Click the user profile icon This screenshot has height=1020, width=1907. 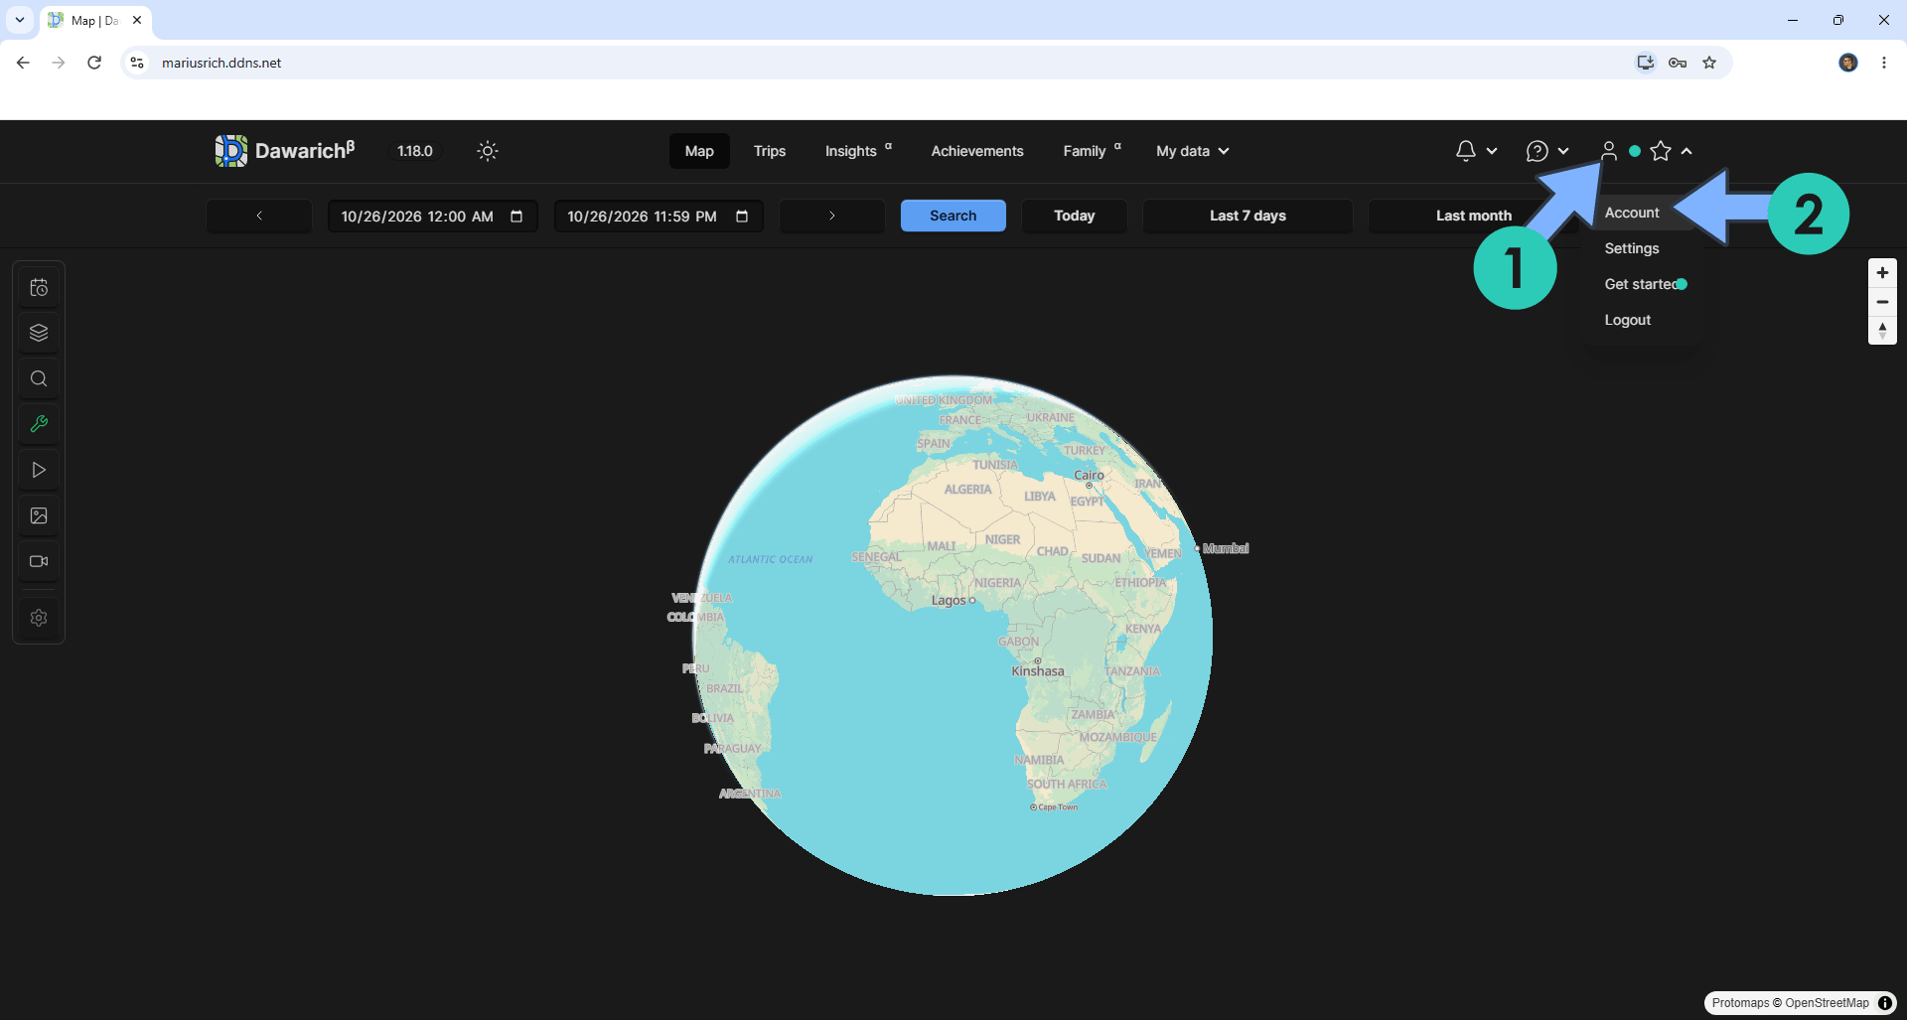1608,151
